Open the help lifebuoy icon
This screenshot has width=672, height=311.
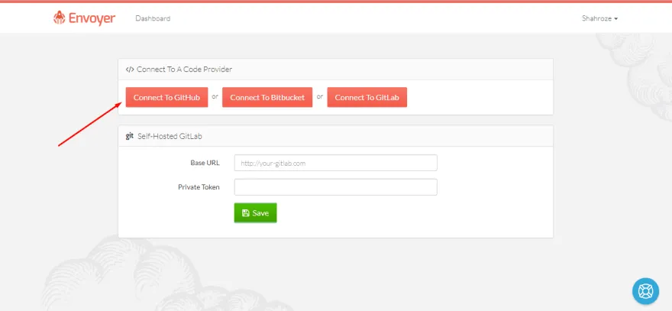645,291
